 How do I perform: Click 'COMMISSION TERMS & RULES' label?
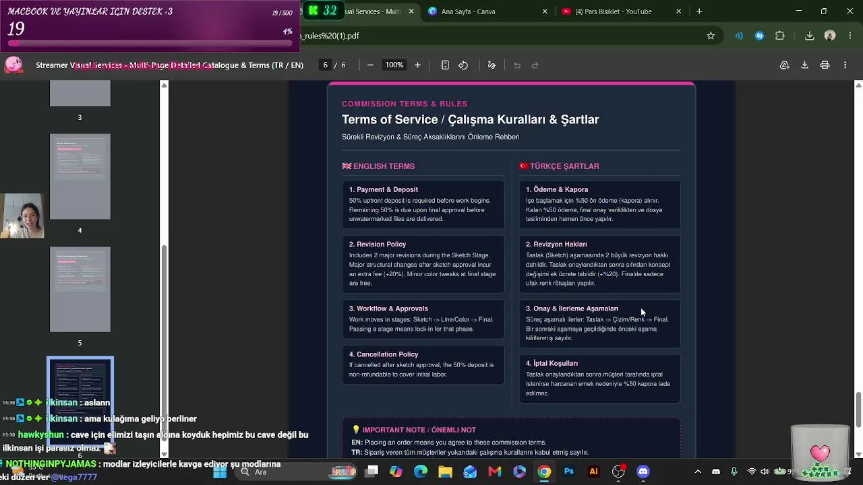(405, 104)
